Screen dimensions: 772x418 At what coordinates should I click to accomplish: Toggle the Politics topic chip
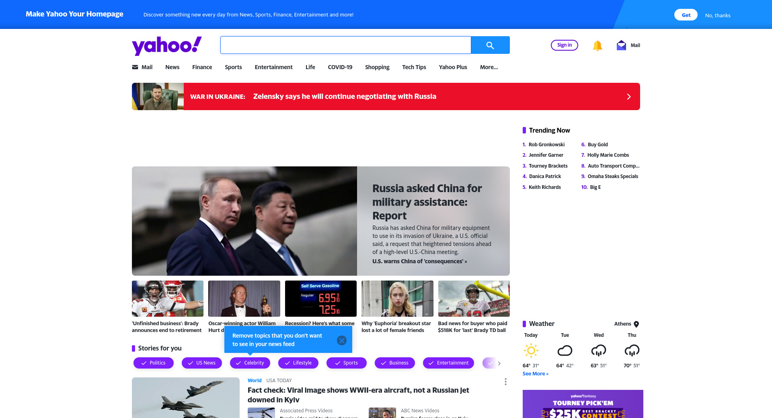point(154,363)
